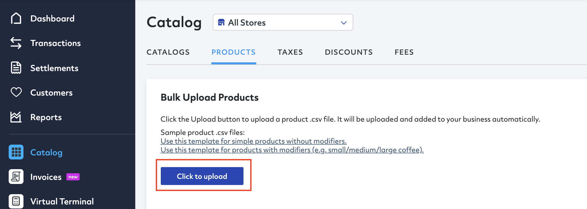Open the All Stores dropdown

click(283, 22)
